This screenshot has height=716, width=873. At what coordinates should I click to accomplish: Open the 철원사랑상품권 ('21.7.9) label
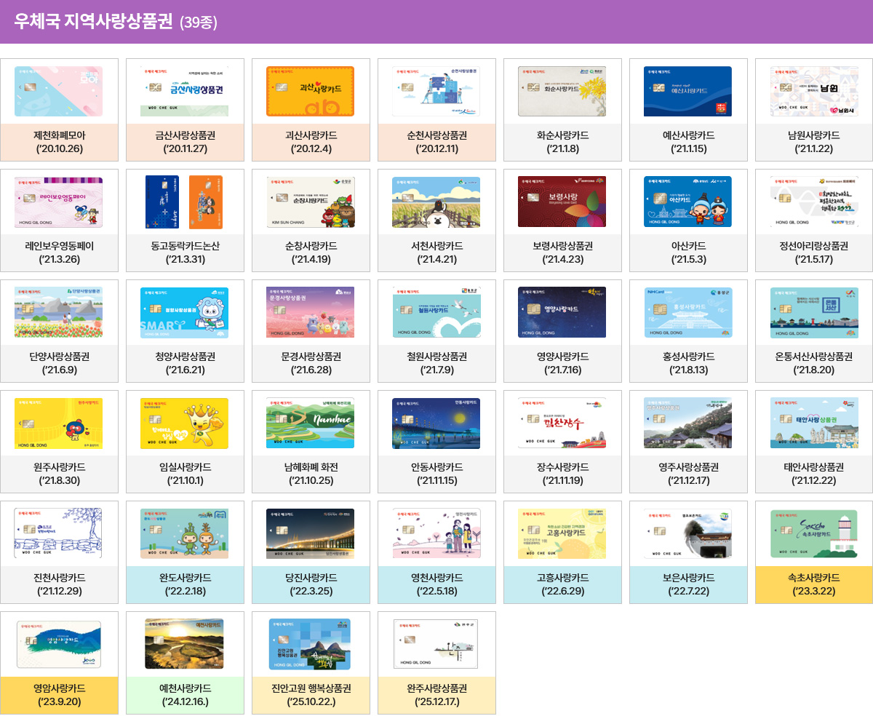436,363
